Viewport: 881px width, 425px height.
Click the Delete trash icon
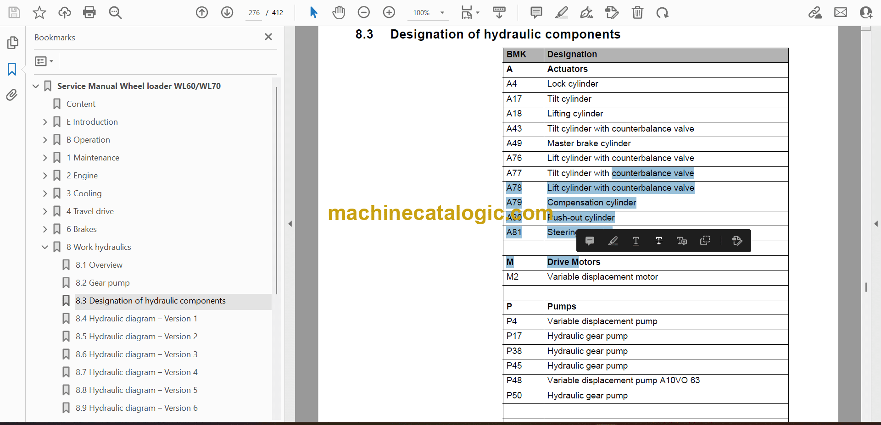click(x=637, y=12)
